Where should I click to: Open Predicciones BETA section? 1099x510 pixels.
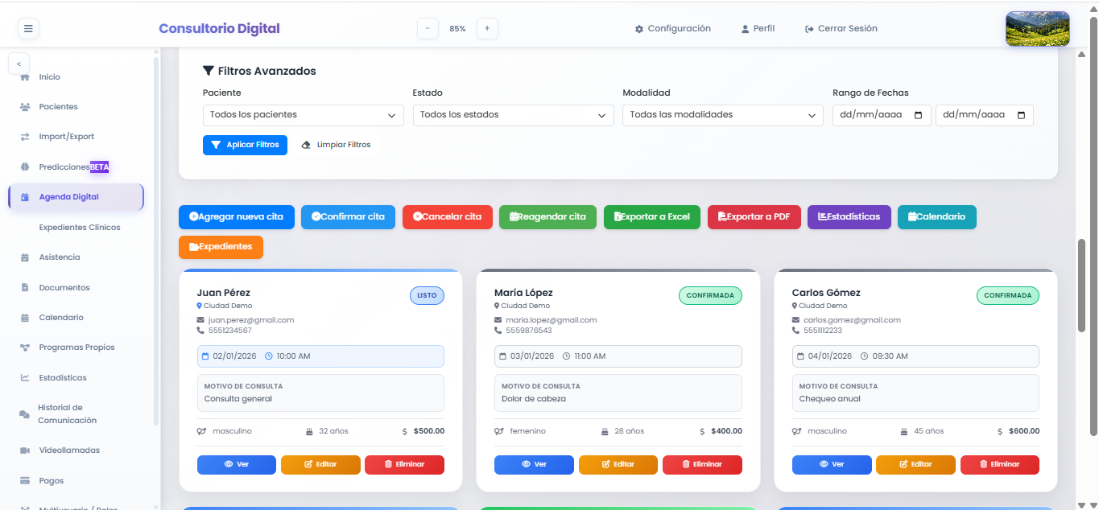76,167
